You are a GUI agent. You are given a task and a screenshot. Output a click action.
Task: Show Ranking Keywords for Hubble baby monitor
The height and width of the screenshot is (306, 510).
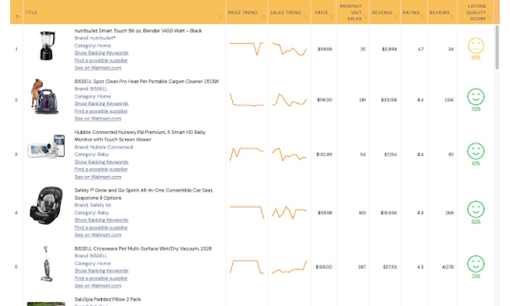click(x=101, y=162)
